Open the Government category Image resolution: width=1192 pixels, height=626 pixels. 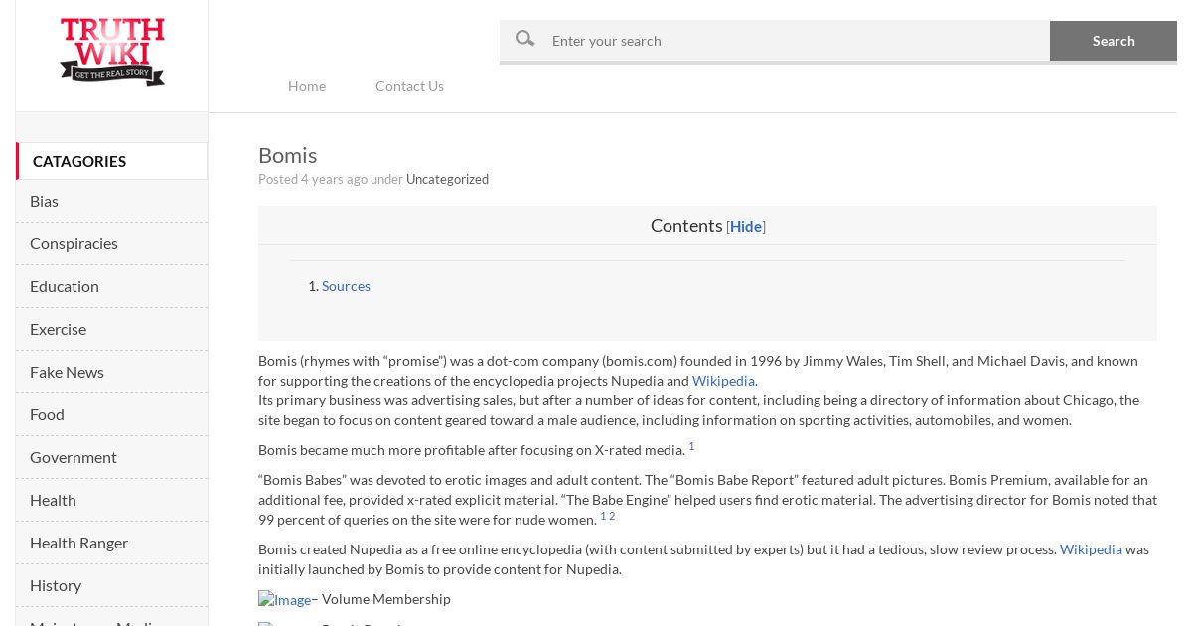(111, 457)
